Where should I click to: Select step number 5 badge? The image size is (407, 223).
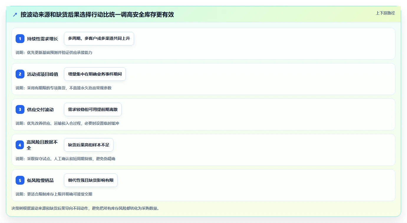(20, 180)
